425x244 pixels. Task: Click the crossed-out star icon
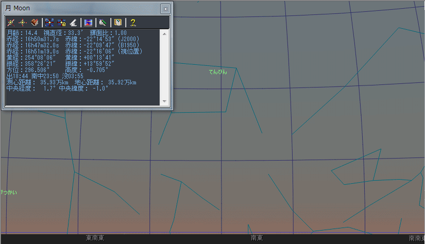pos(11,23)
